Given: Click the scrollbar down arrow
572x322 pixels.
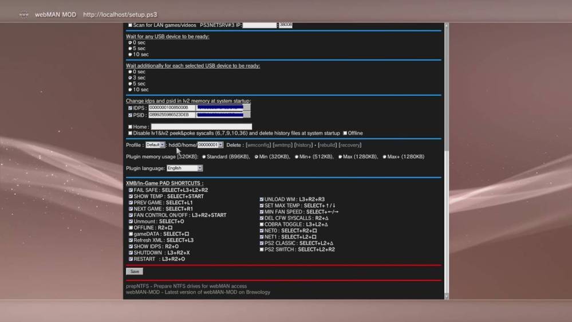Looking at the screenshot, I should pos(447,296).
